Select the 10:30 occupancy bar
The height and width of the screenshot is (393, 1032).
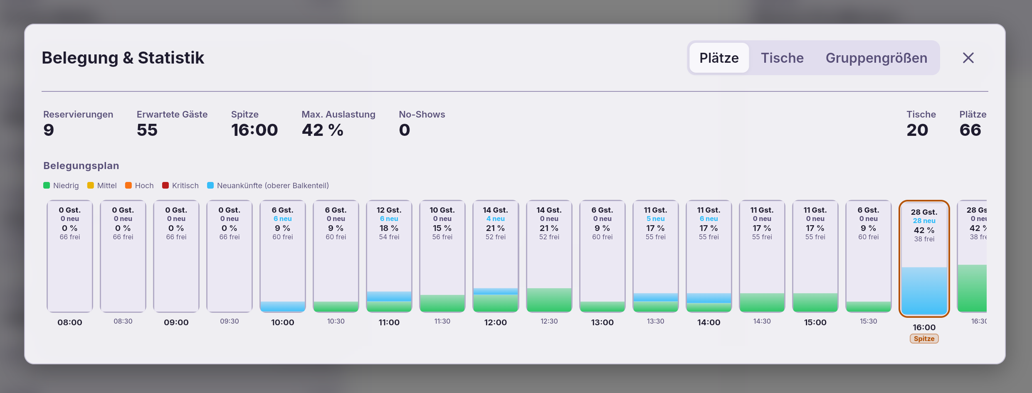336,256
